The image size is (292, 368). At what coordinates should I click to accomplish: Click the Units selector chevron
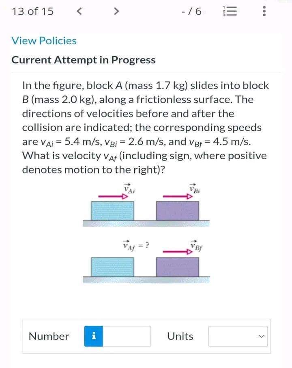point(262,336)
